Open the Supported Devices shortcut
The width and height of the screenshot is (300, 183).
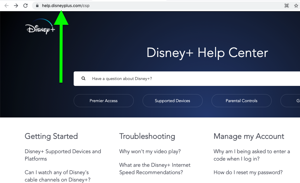pyautogui.click(x=172, y=101)
